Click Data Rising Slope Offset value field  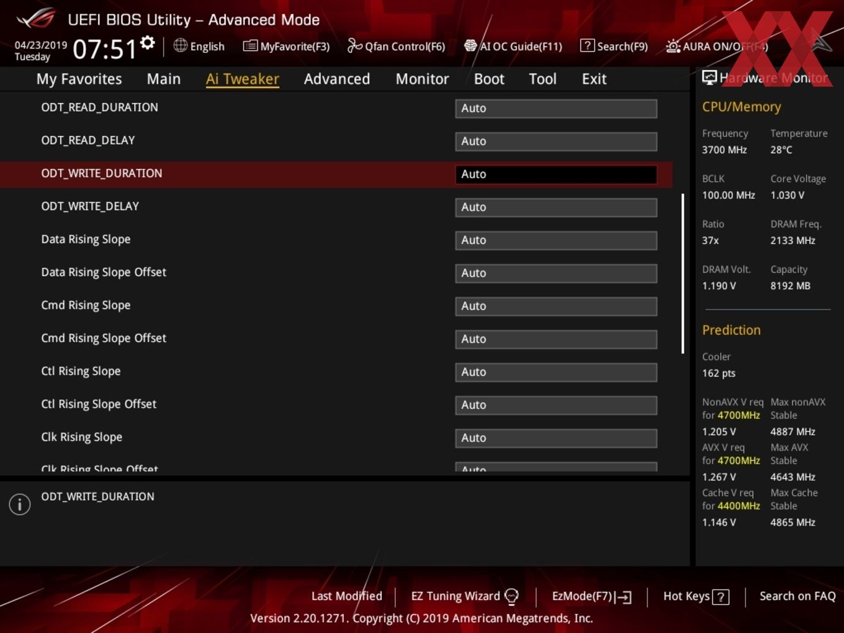click(556, 272)
